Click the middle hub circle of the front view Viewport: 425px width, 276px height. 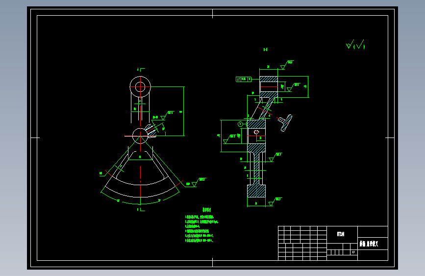[140, 136]
